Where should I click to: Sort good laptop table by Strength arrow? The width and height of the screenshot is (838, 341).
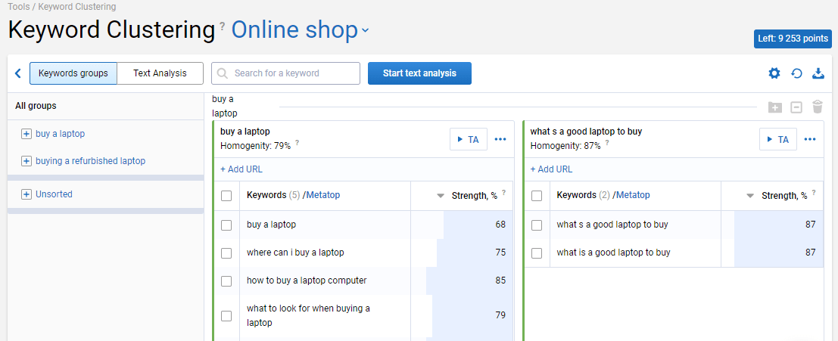(x=750, y=196)
